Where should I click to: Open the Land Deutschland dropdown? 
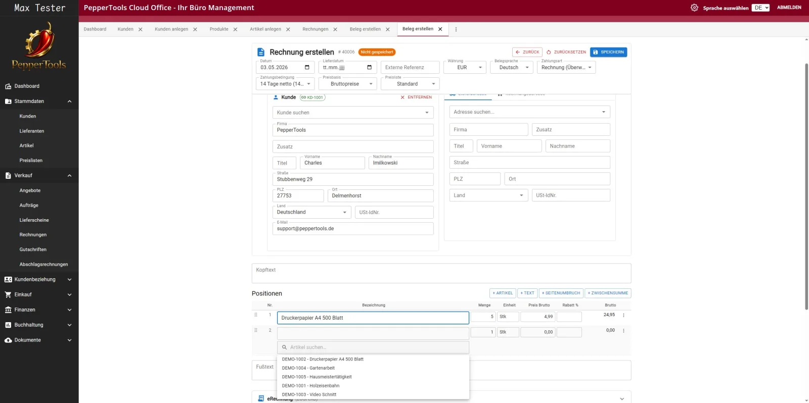[x=311, y=212]
